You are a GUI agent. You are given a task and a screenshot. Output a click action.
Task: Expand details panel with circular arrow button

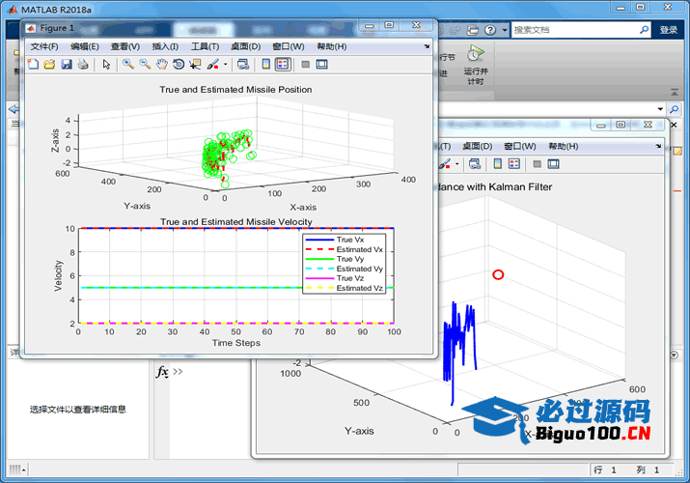coord(674,355)
